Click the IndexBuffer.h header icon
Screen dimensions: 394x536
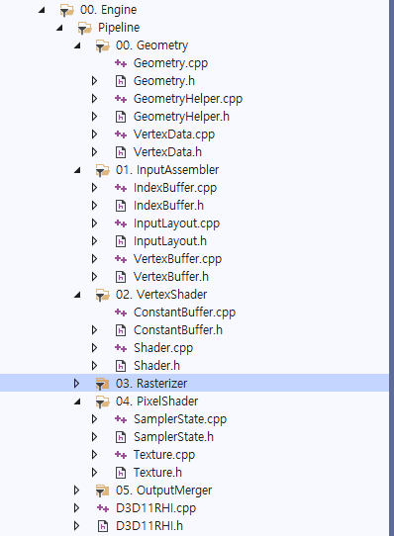[121, 206]
